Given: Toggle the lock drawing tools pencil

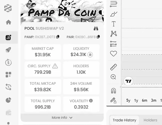Looking at the screenshot, I should (113, 100).
